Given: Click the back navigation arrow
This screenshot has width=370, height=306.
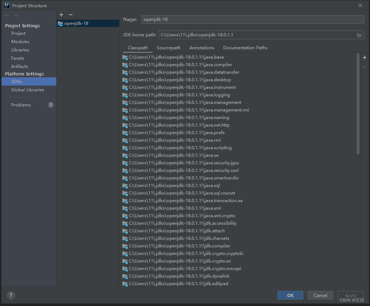Looking at the screenshot, I should (x=7, y=15).
